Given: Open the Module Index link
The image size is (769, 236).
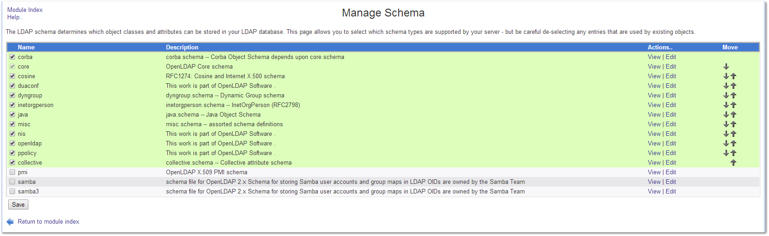Looking at the screenshot, I should click(25, 10).
